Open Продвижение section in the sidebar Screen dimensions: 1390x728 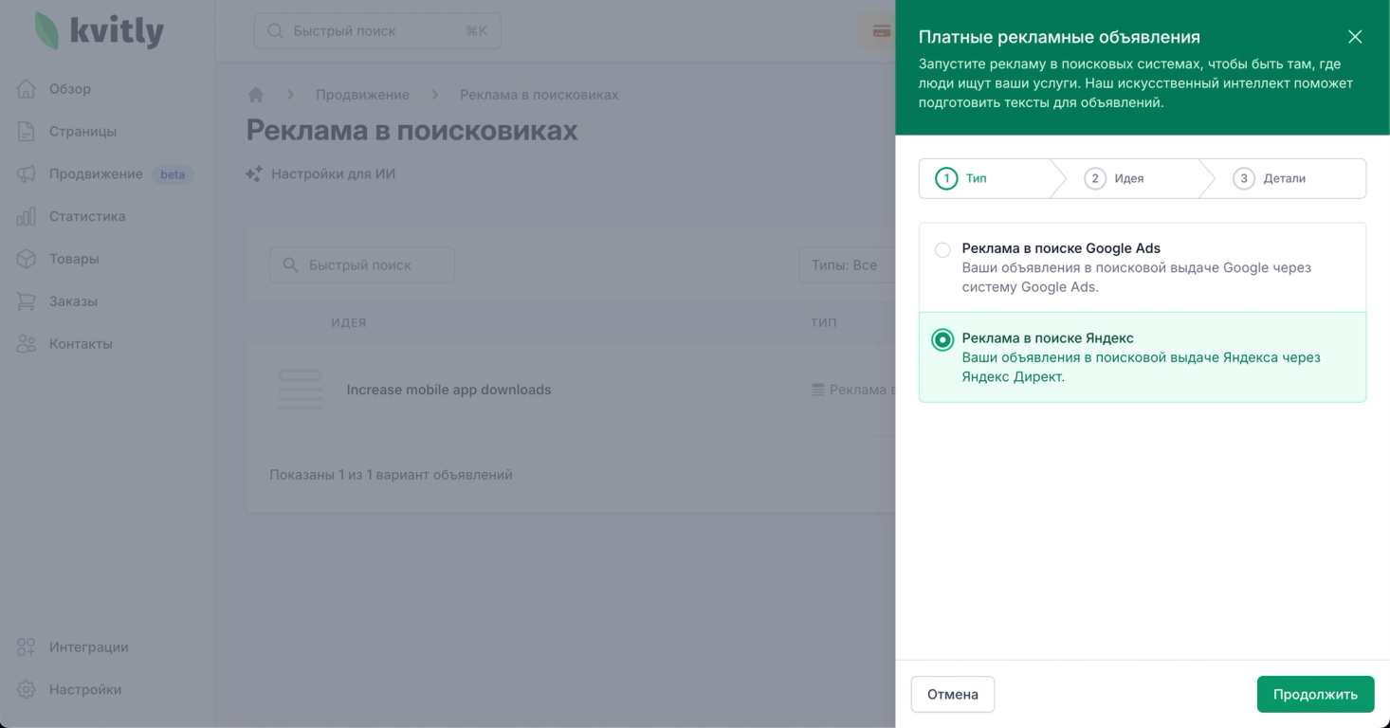click(x=96, y=174)
